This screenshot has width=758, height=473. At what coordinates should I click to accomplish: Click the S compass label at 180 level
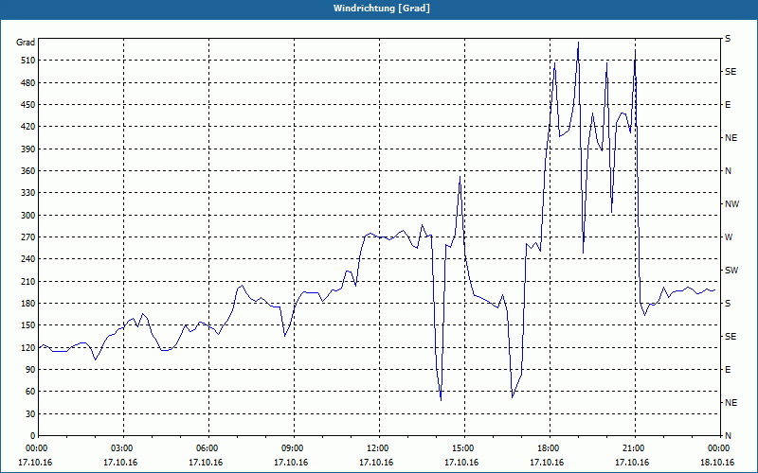[x=728, y=304]
